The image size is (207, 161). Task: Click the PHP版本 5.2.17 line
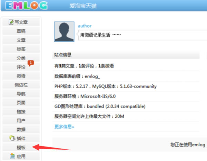(106, 86)
